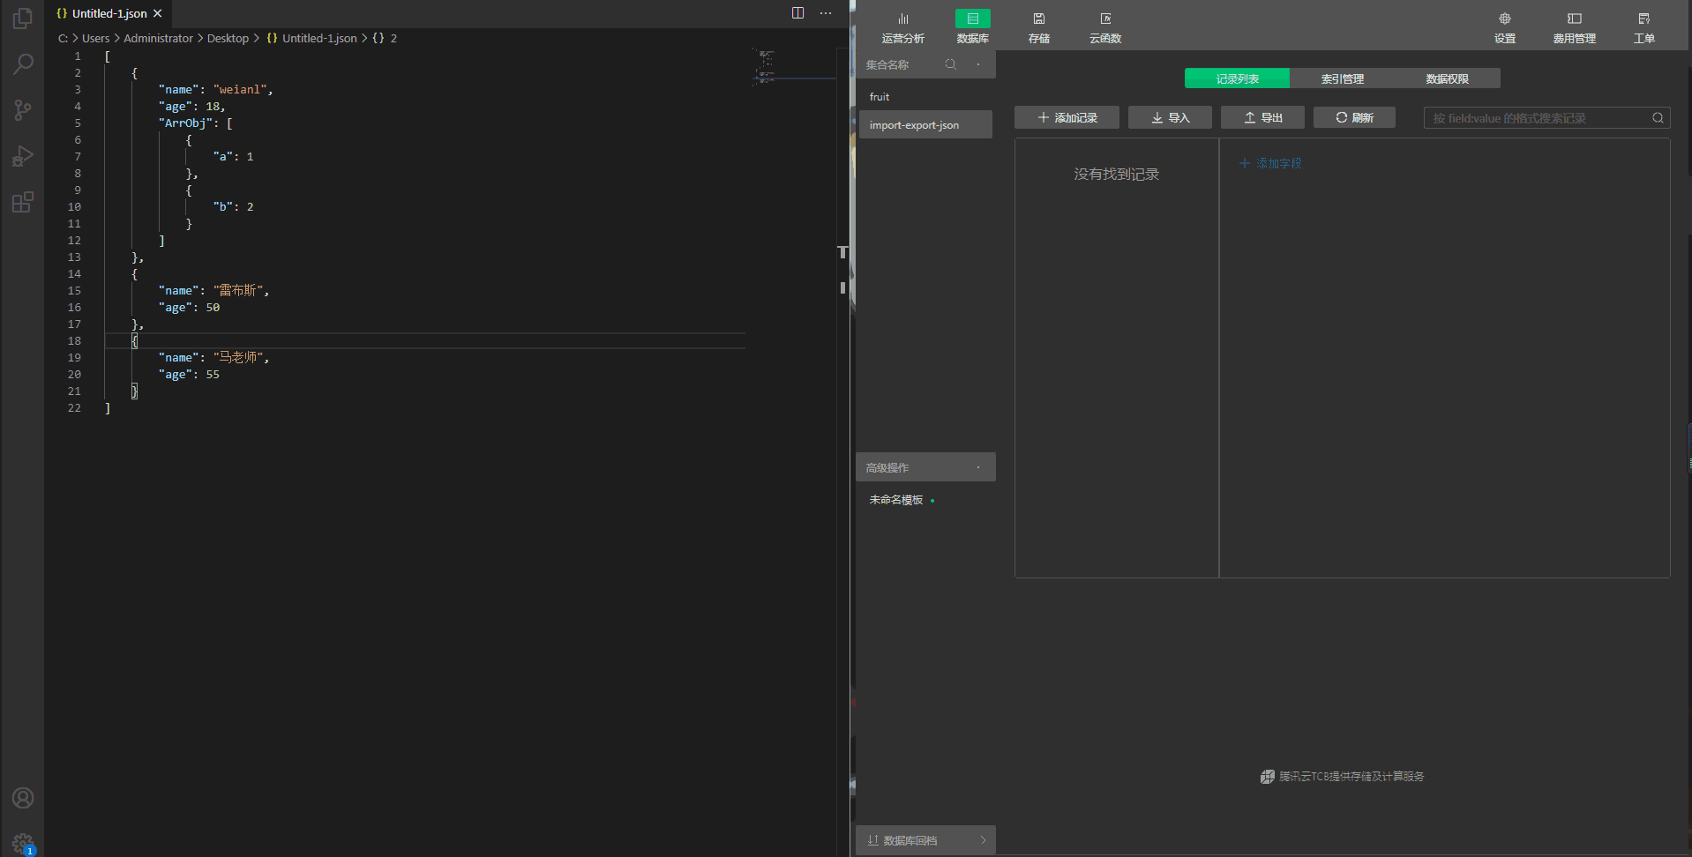Click the 添加字段 add field link
The width and height of the screenshot is (1692, 857).
1270,163
